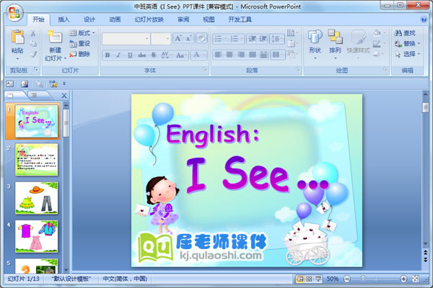Image resolution: width=433 pixels, height=288 pixels.
Task: Open the Shapes gallery
Action: pyautogui.click(x=315, y=44)
